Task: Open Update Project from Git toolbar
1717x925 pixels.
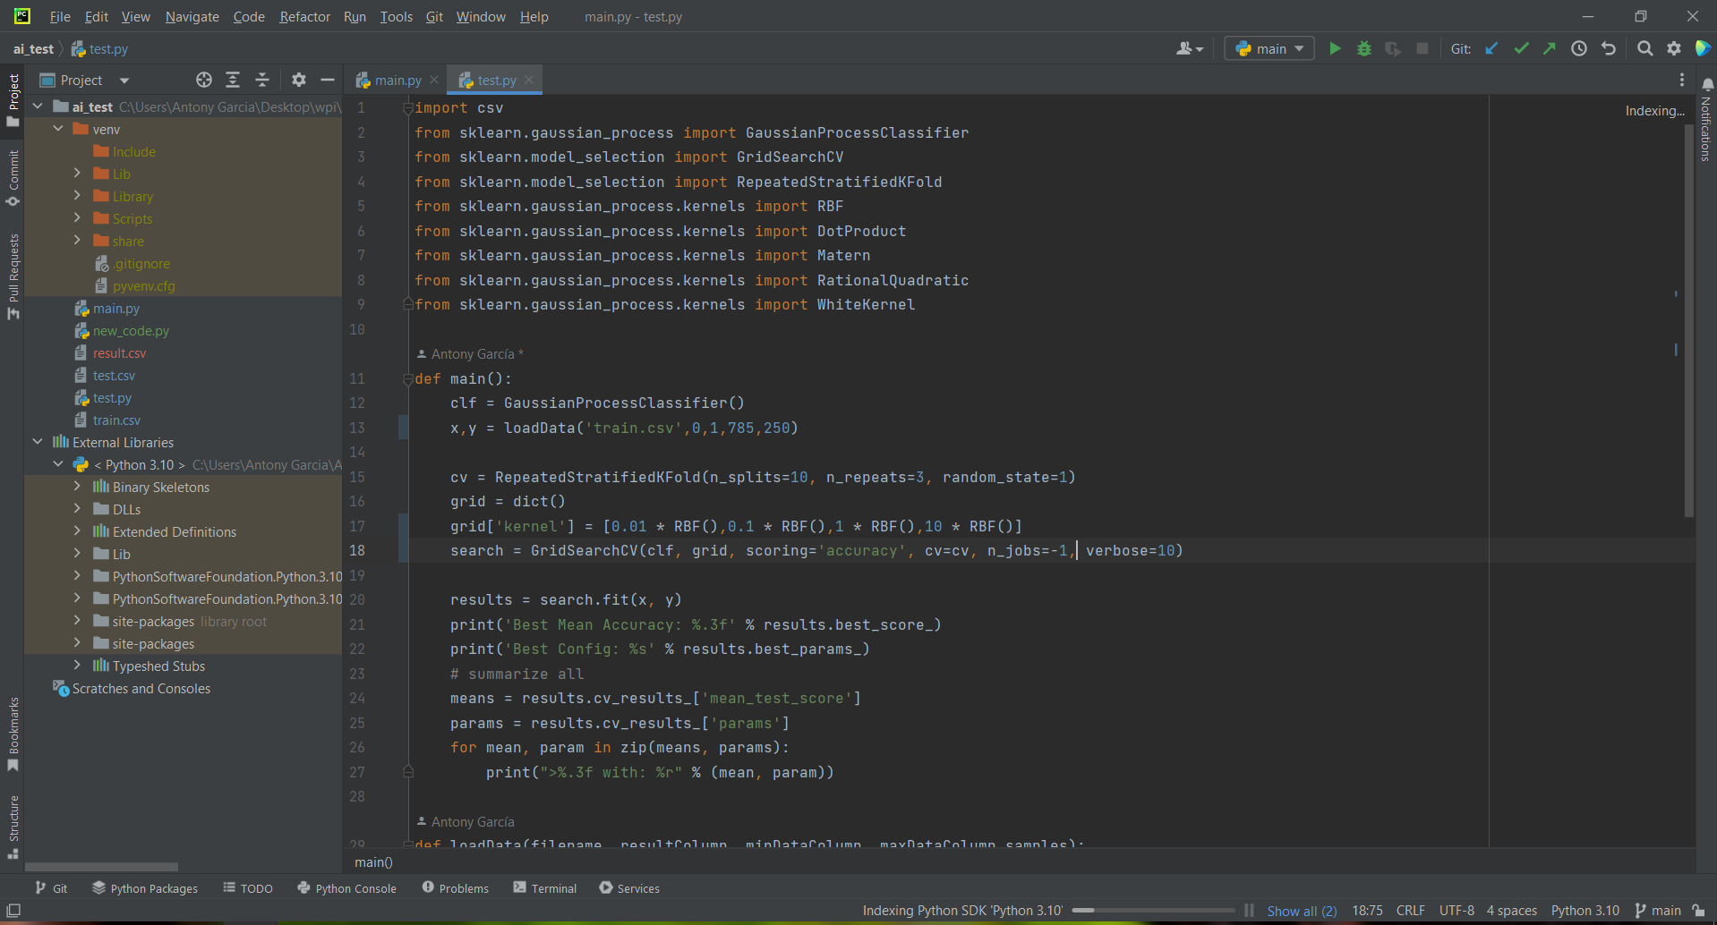Action: tap(1491, 48)
